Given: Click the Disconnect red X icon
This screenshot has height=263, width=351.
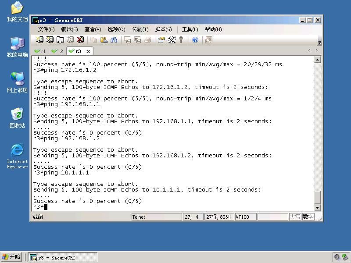Looking at the screenshot, I should point(80,40).
